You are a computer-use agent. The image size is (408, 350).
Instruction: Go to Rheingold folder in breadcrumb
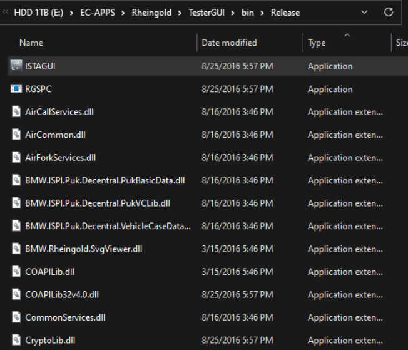point(151,13)
